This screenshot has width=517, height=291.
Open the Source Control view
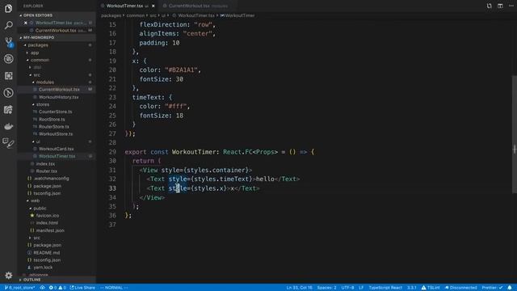tap(9, 41)
